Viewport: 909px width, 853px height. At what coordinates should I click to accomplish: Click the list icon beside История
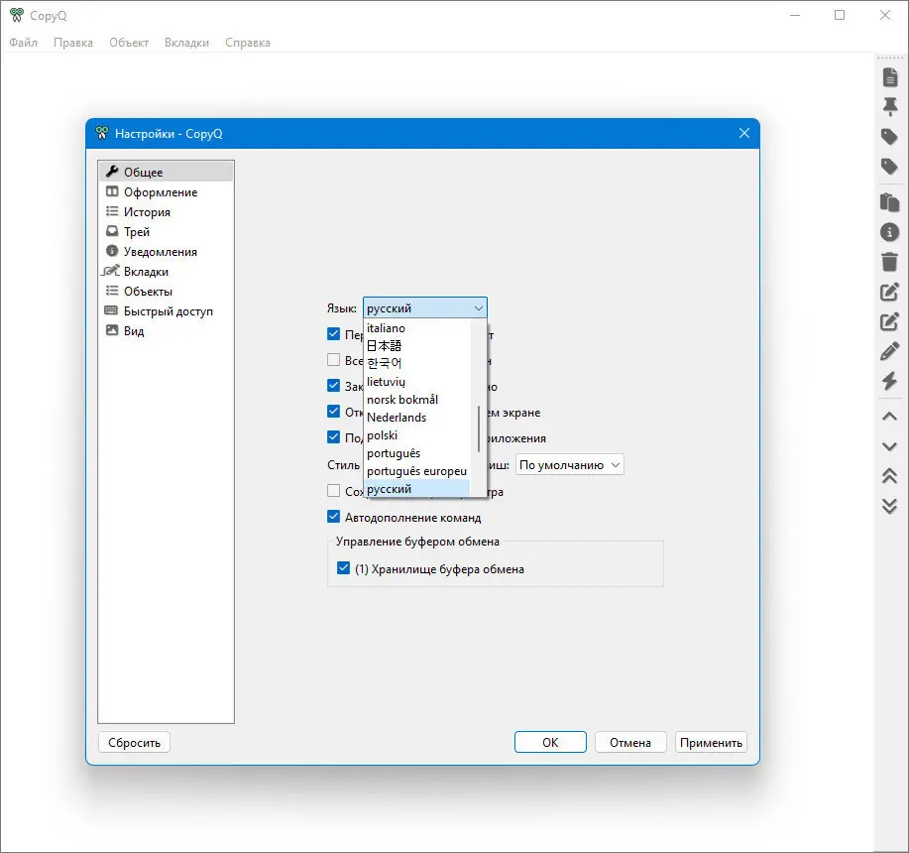112,211
